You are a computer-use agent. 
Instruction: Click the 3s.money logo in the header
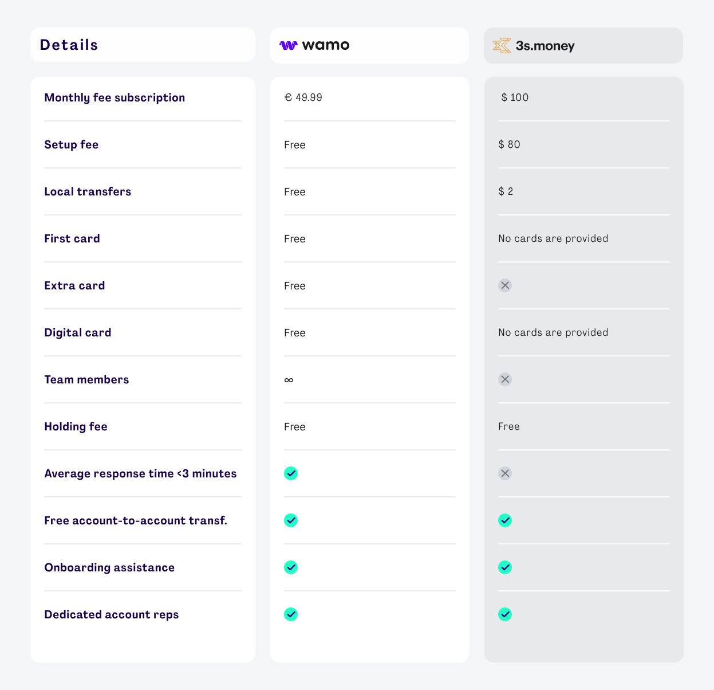(534, 46)
